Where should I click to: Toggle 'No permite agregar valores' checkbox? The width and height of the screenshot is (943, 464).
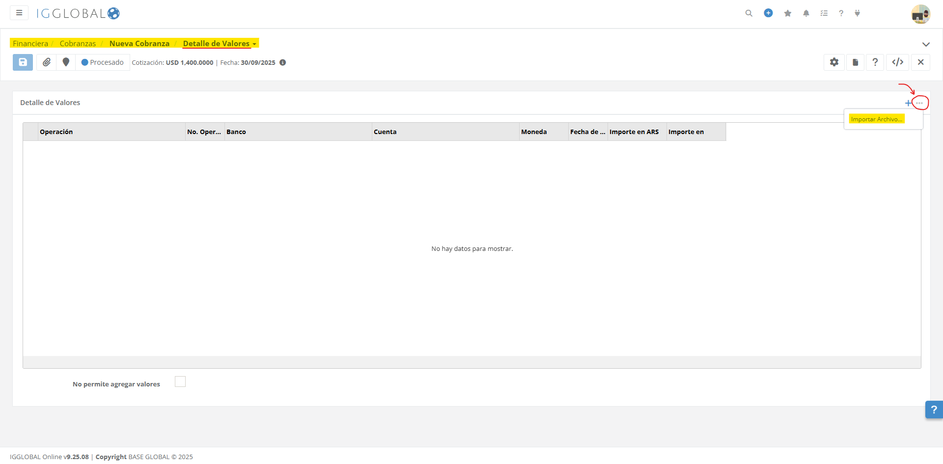click(180, 382)
